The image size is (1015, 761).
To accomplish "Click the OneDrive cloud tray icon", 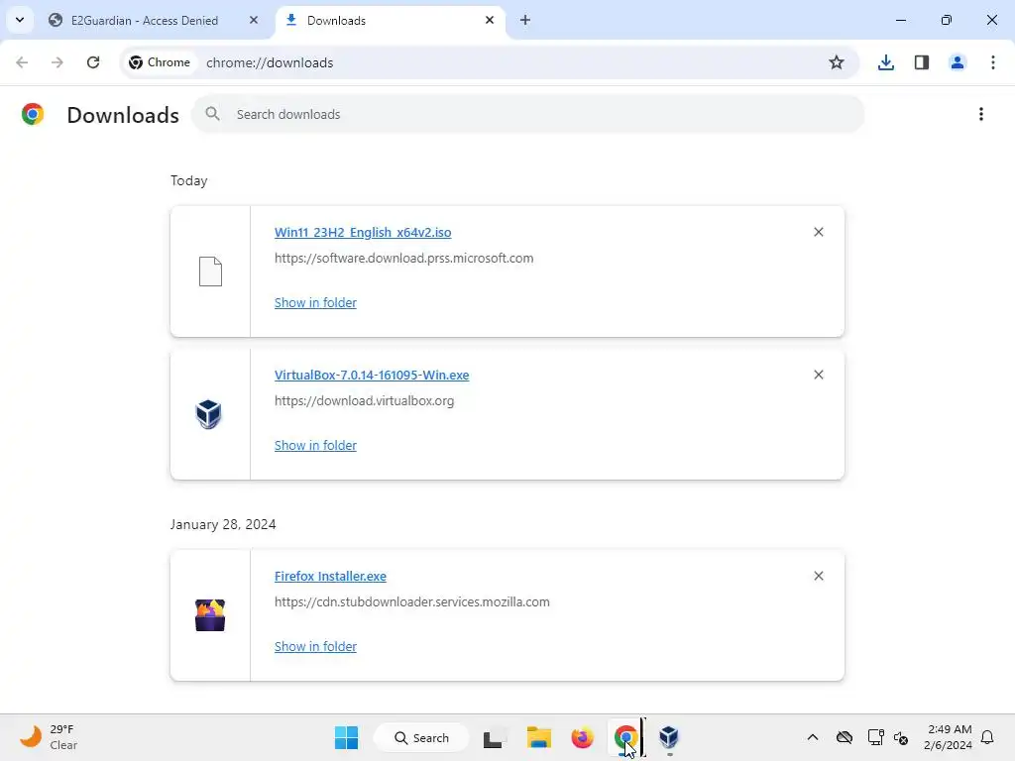I will [845, 737].
